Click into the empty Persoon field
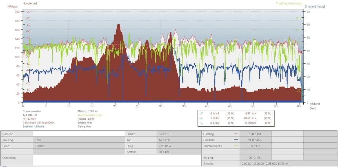This screenshot has height=167, width=338. click(79, 134)
